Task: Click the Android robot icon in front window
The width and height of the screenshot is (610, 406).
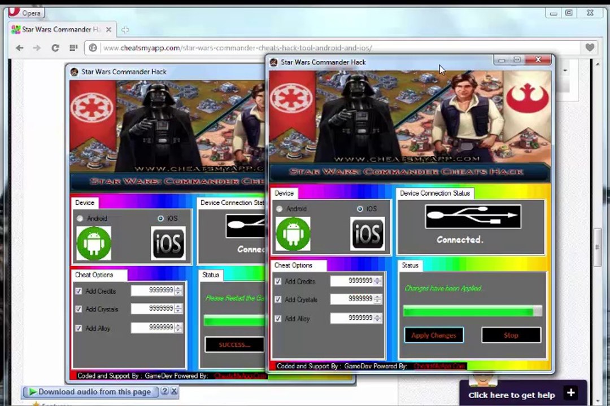Action: [x=293, y=233]
